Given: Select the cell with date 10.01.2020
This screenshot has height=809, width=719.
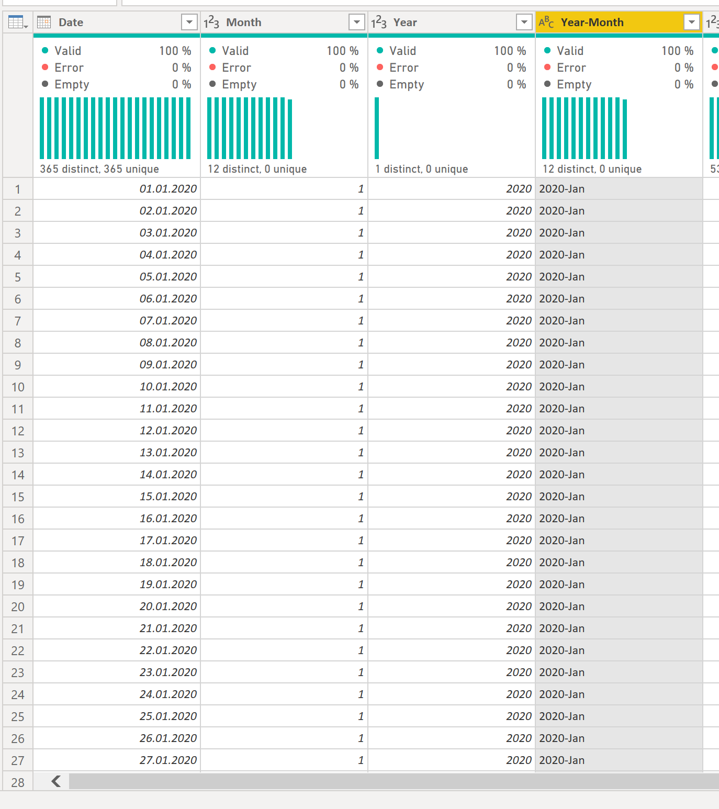Looking at the screenshot, I should pos(117,387).
